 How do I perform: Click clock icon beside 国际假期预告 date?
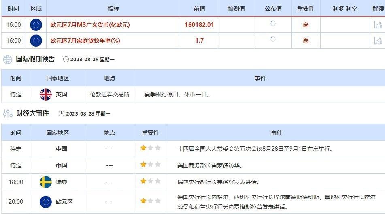click(x=66, y=59)
